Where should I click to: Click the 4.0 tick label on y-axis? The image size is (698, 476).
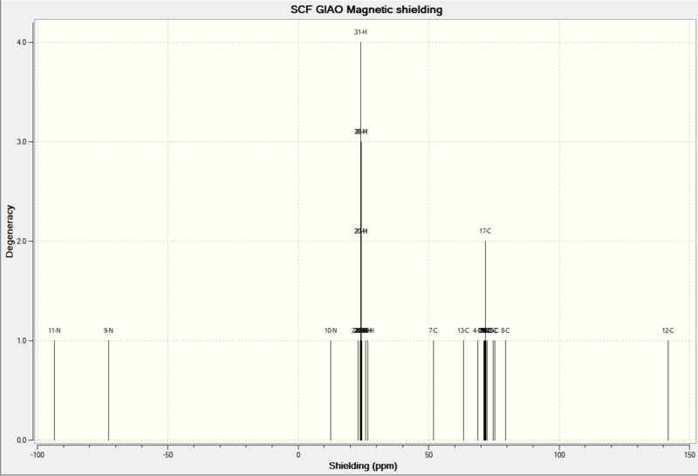[22, 42]
